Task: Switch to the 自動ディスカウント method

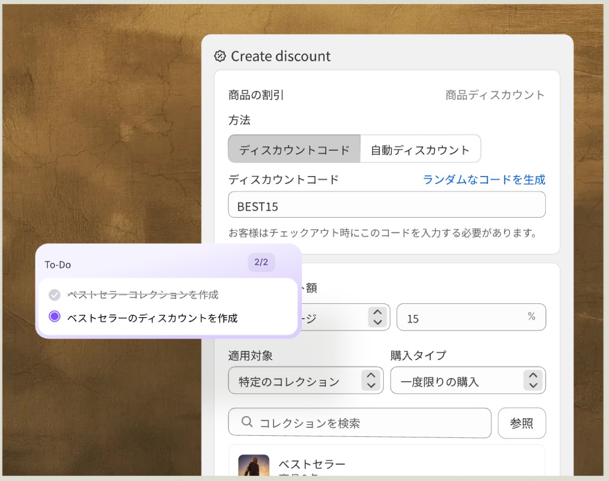Action: coord(420,149)
